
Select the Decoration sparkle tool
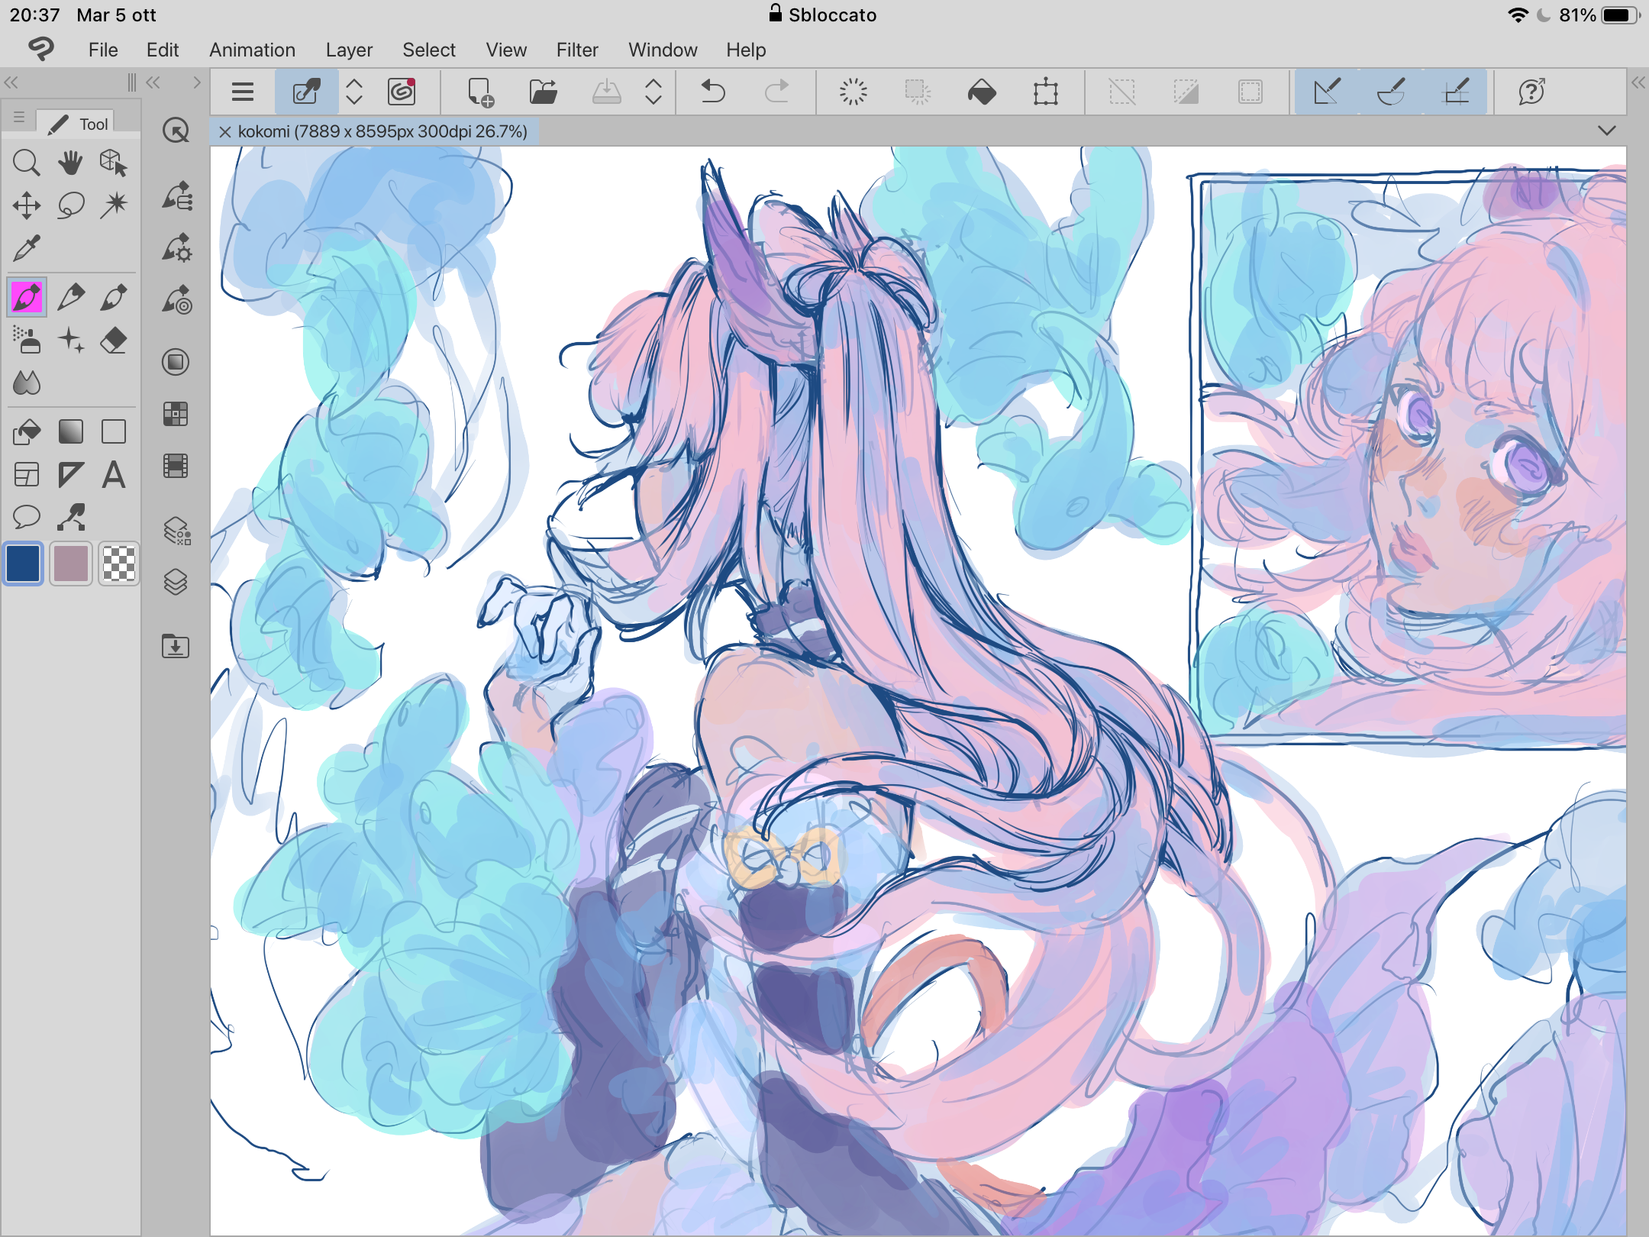coord(71,340)
